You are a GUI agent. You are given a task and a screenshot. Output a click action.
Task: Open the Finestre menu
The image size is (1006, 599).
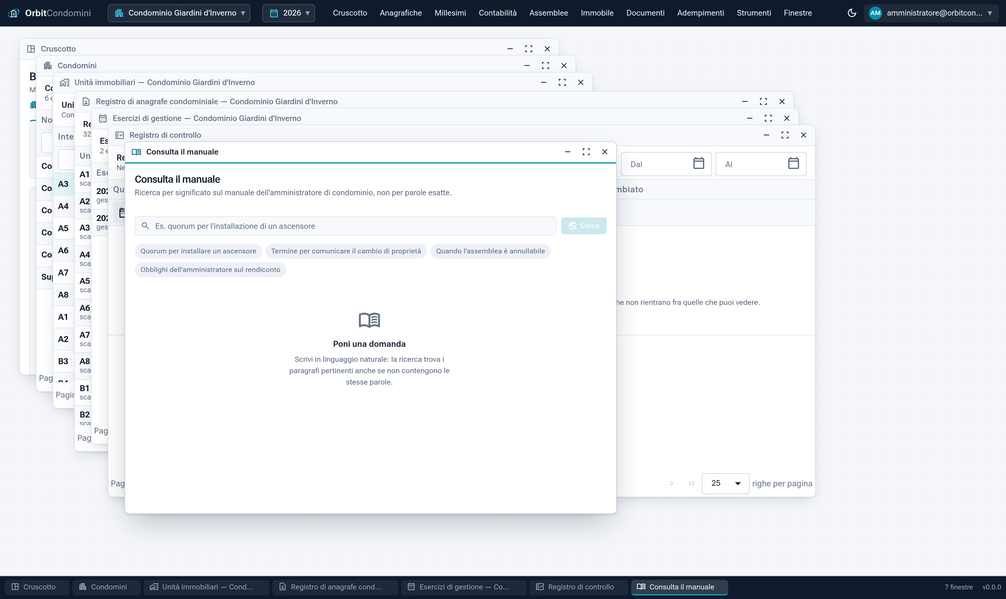coord(798,13)
